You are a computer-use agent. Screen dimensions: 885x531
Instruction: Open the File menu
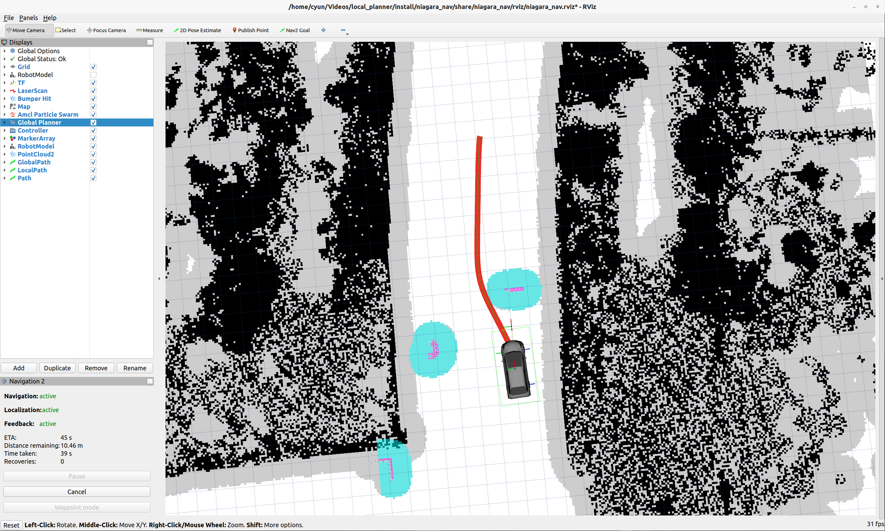[x=9, y=18]
